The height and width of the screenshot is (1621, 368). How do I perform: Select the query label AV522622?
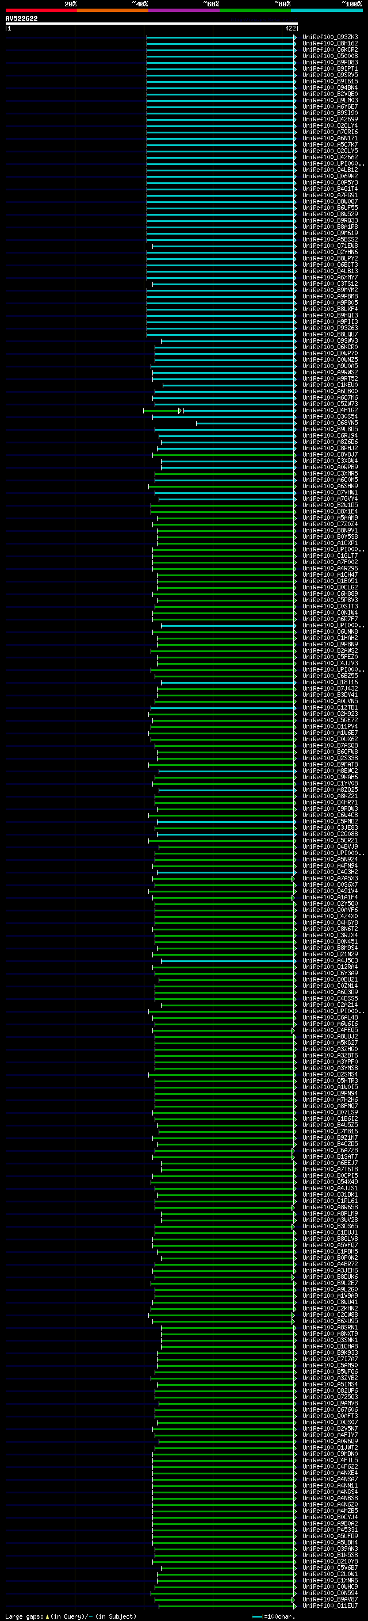[x=21, y=18]
